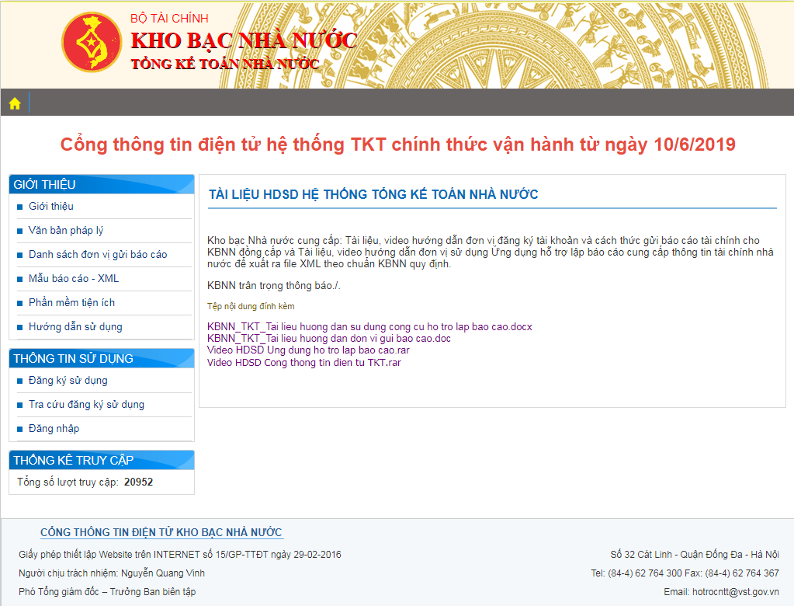Viewport: 794px width, 606px height.
Task: Click the THỐNG KÊ TRUY CẬP panel header
Action: pyautogui.click(x=102, y=460)
